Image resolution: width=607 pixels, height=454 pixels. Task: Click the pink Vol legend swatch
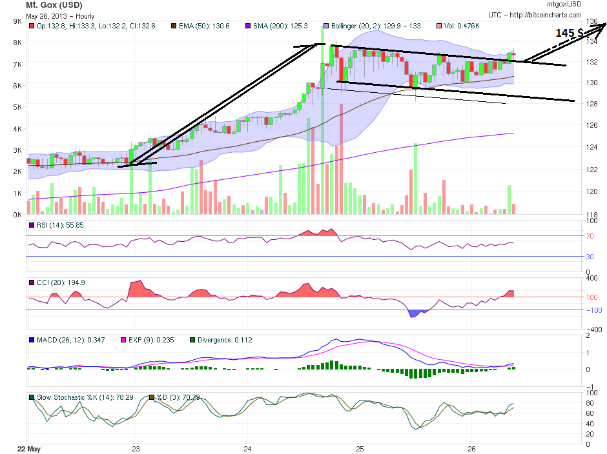click(439, 26)
